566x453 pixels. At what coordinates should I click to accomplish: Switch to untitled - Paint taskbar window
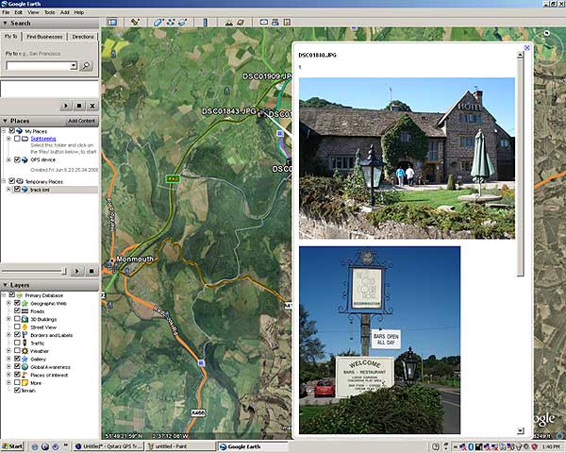[x=180, y=446]
